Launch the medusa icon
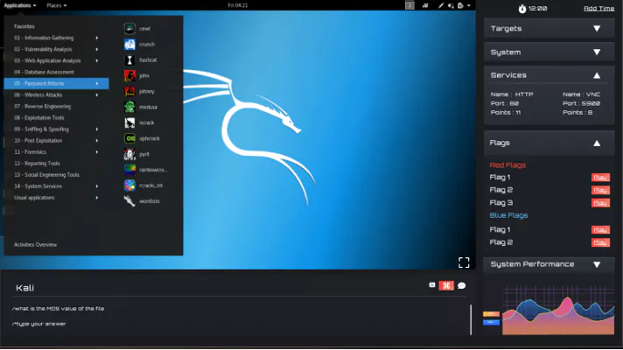 pos(129,107)
